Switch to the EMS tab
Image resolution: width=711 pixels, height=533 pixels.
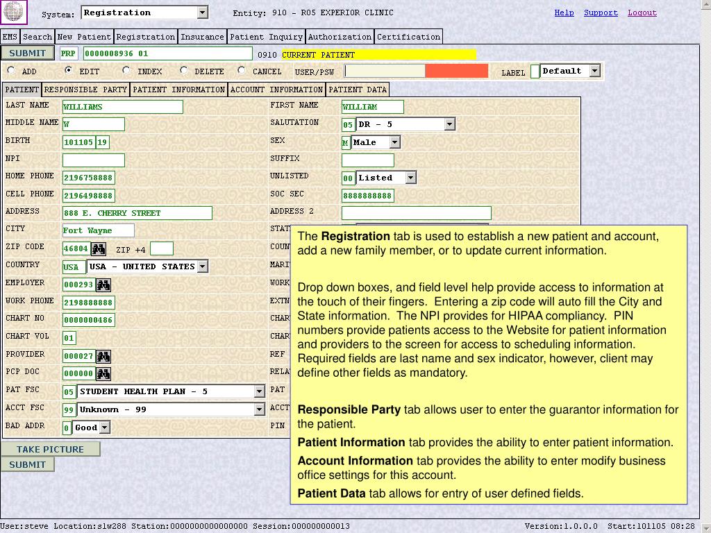pos(10,37)
